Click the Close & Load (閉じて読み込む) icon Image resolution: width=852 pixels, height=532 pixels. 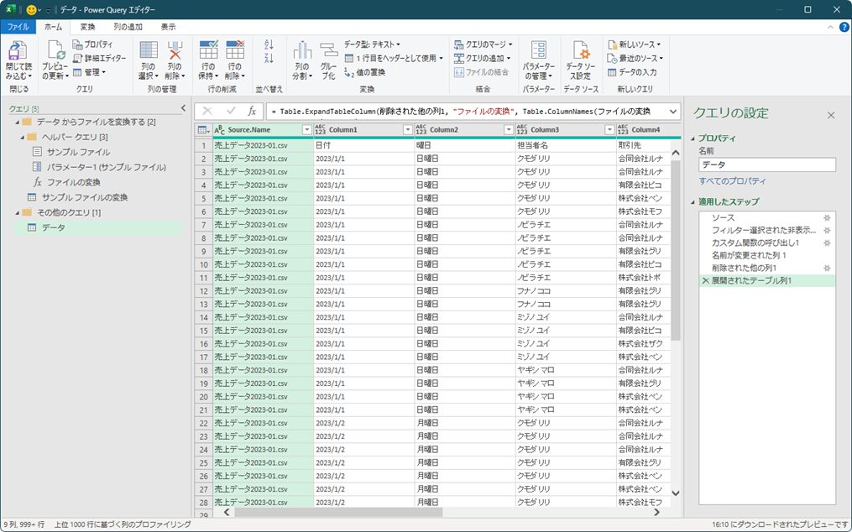18,50
